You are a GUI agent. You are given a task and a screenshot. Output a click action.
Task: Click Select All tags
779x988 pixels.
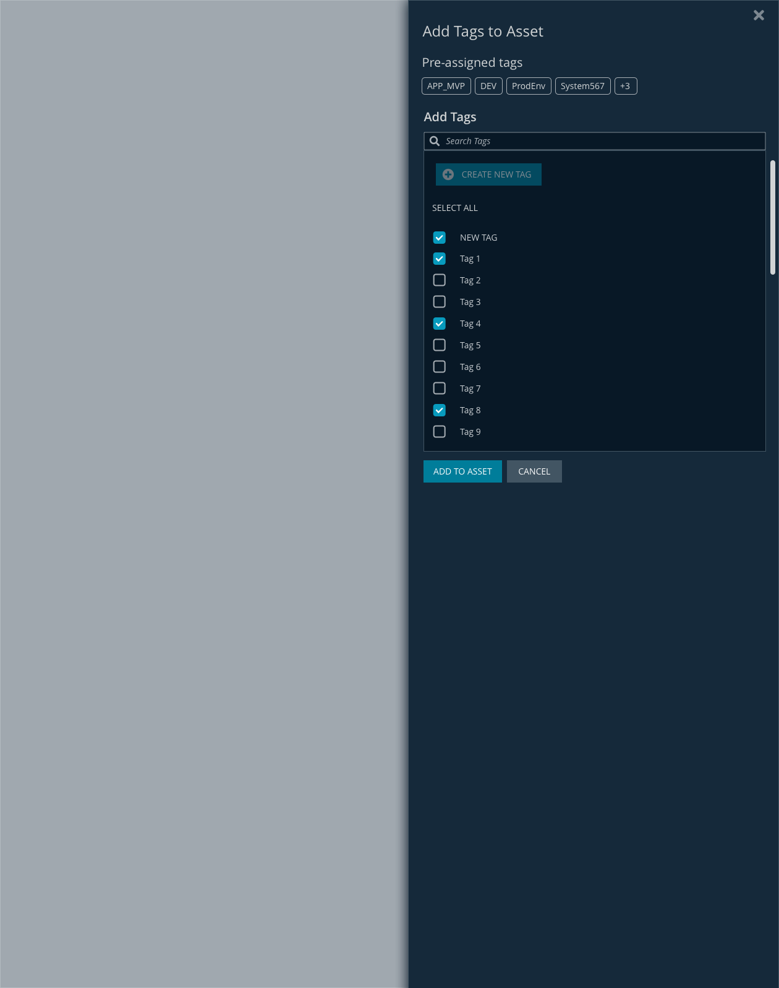[454, 208]
